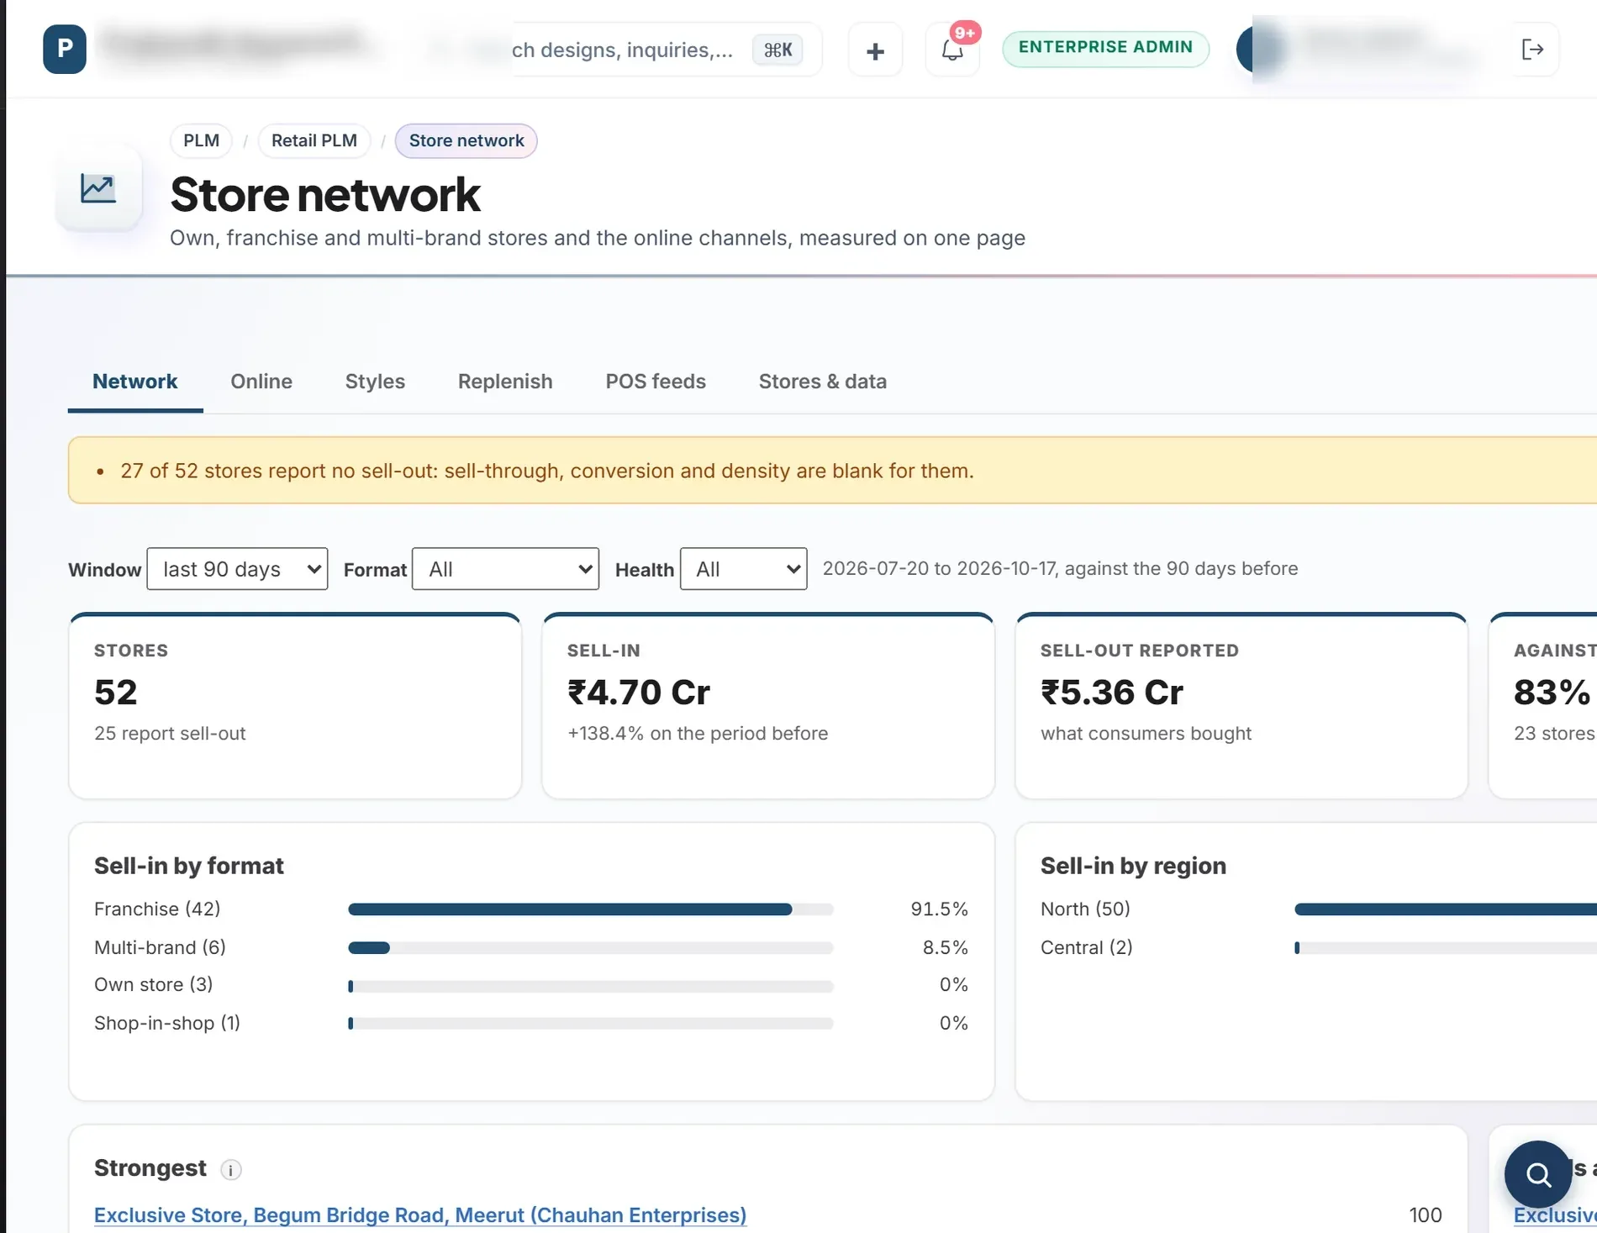The width and height of the screenshot is (1597, 1233).
Task: Click the Retail PLM breadcrumb
Action: (x=314, y=140)
